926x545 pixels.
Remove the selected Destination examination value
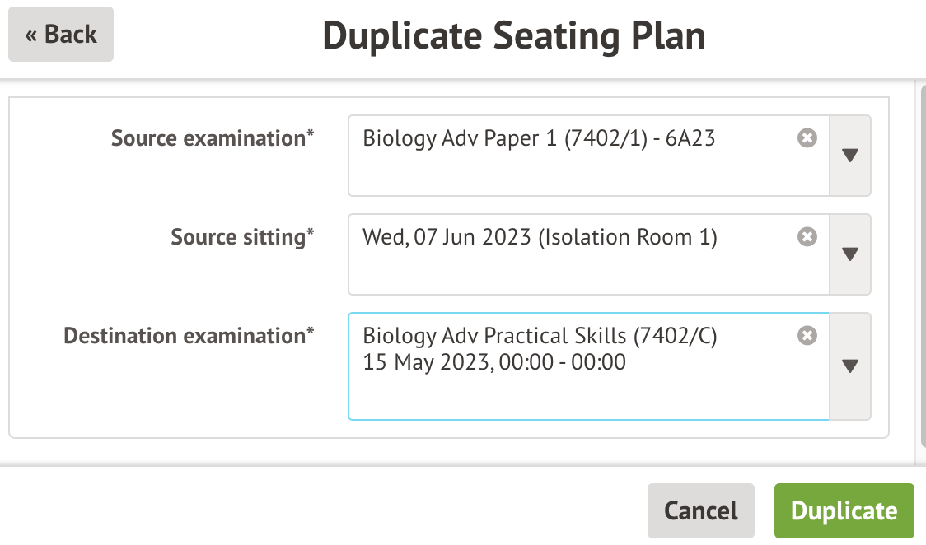[807, 336]
